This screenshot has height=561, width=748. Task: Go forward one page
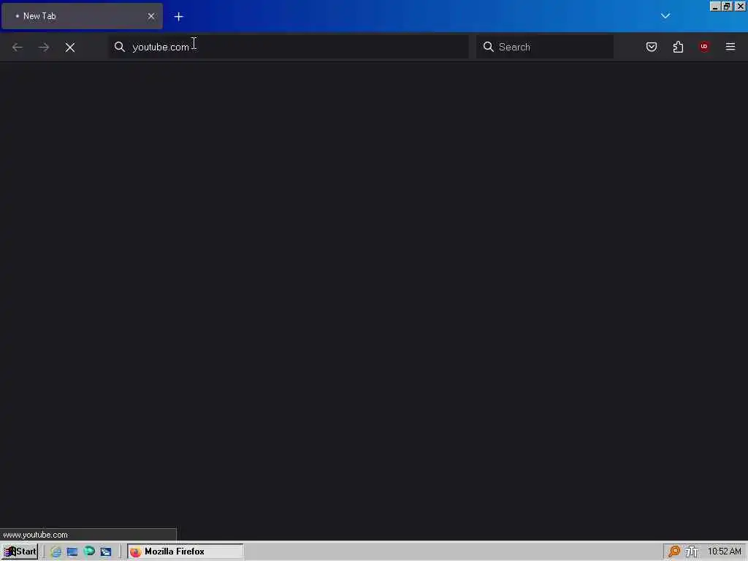coord(44,47)
